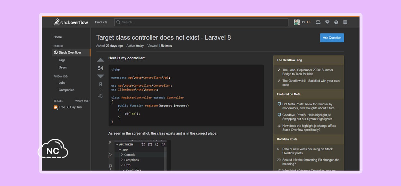Go to Home in the left sidebar
This screenshot has height=186, width=401.
tap(58, 37)
